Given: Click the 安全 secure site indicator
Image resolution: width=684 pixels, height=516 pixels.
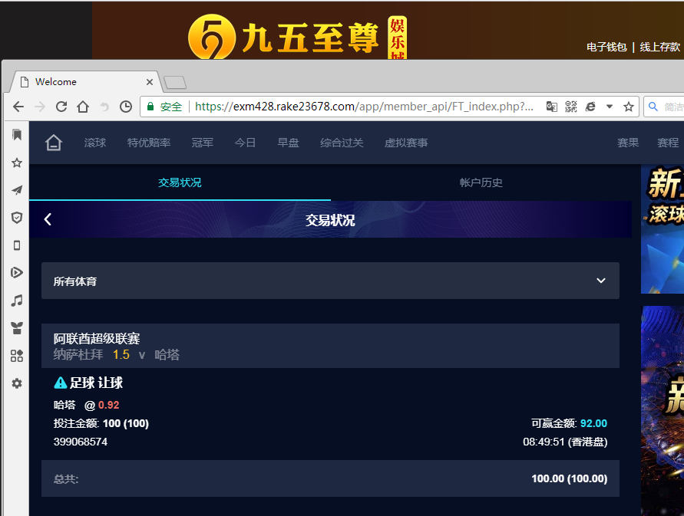Looking at the screenshot, I should (x=165, y=107).
